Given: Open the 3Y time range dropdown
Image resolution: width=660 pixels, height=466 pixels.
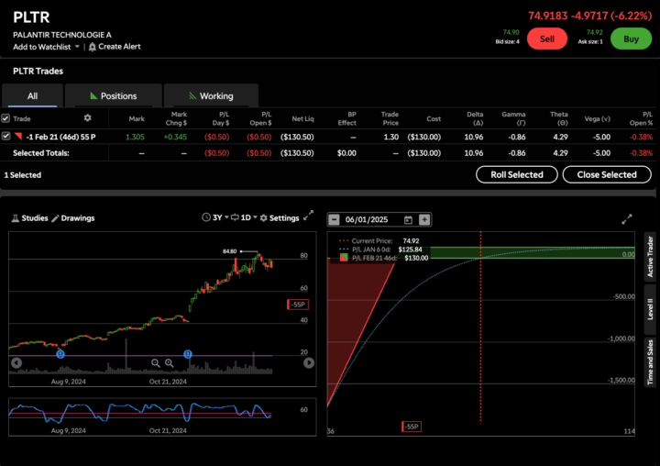Looking at the screenshot, I should point(215,217).
